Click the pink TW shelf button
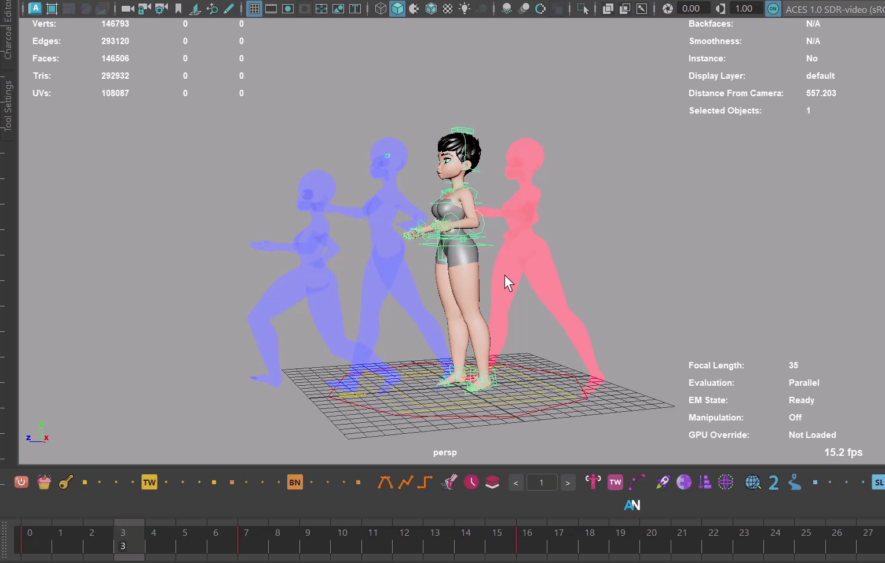885x563 pixels. (x=615, y=482)
